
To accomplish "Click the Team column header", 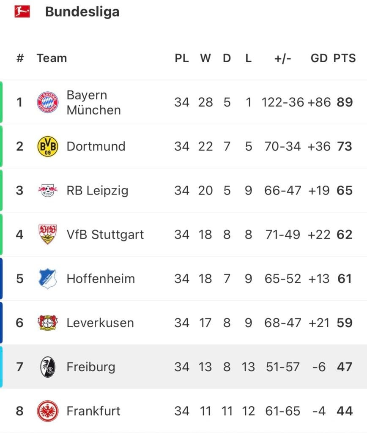I will [52, 58].
